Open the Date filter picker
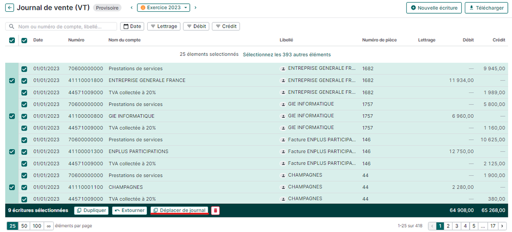Viewport: 512px width, 232px height. point(132,26)
